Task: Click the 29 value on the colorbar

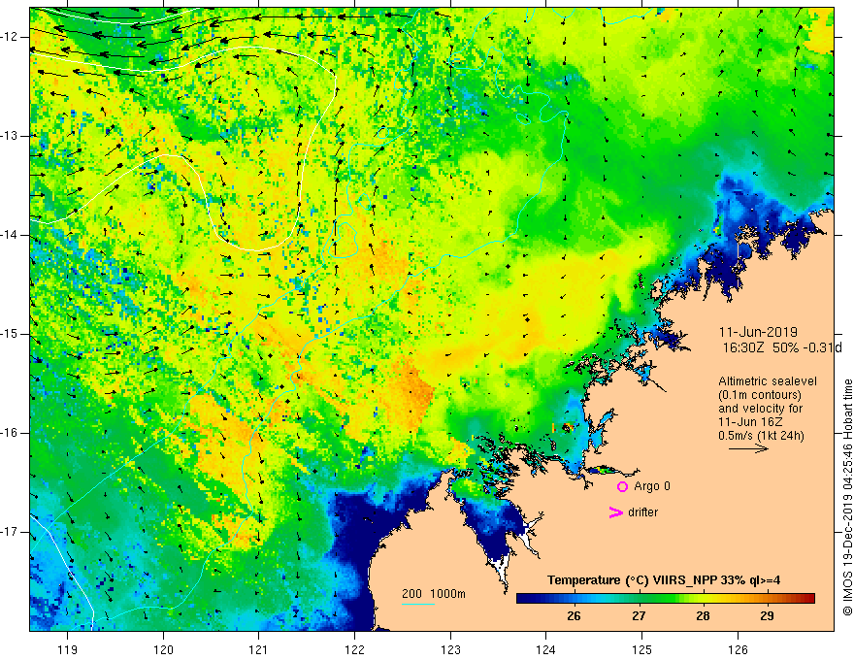Action: (767, 616)
